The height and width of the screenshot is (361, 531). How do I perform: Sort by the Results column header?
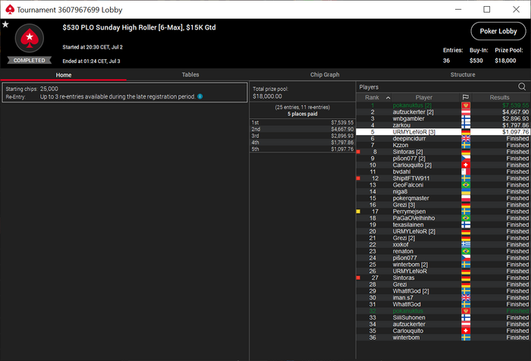(x=499, y=98)
